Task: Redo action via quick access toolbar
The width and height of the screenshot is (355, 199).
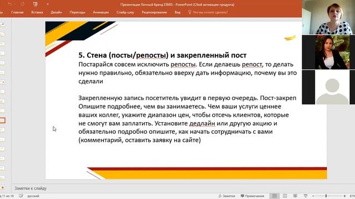Action: tap(22, 4)
